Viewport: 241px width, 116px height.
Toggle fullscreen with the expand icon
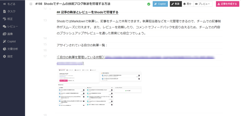(x=31, y=4)
